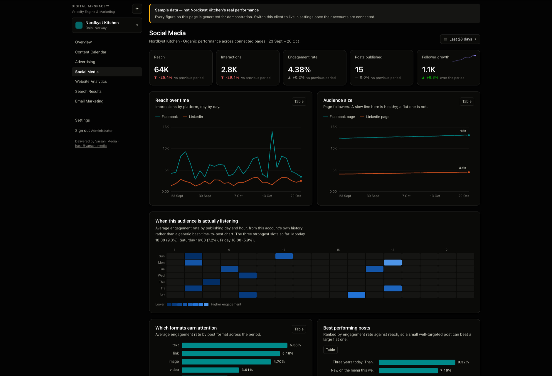Viewport: 552px width, 376px height.
Task: Click the link format bar 5.16%
Action: [x=231, y=354]
